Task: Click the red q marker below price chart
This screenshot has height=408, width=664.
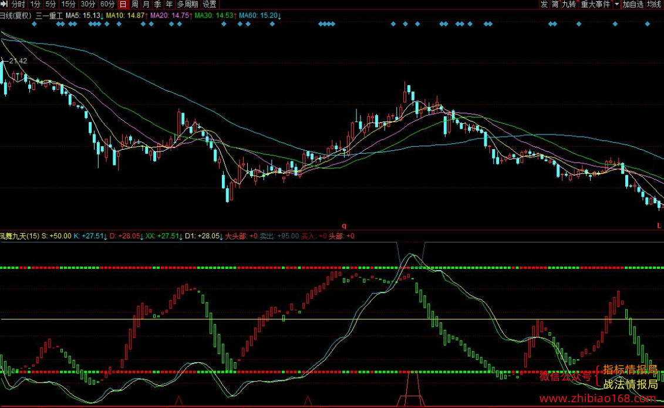Action: click(x=344, y=226)
